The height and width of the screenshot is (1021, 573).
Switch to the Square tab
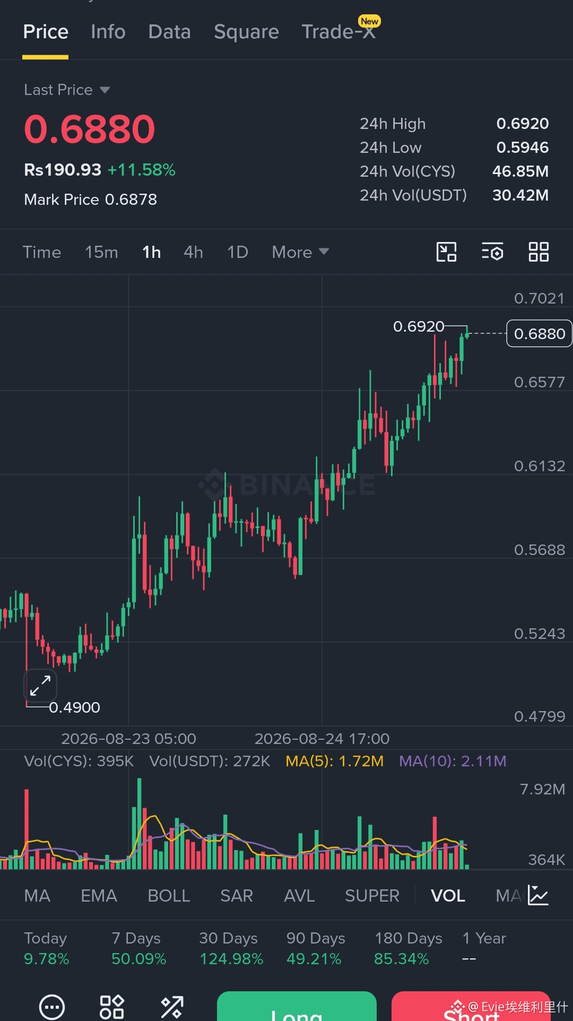[x=246, y=32]
